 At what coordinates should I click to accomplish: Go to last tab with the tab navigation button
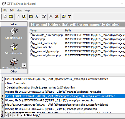click(18, 115)
